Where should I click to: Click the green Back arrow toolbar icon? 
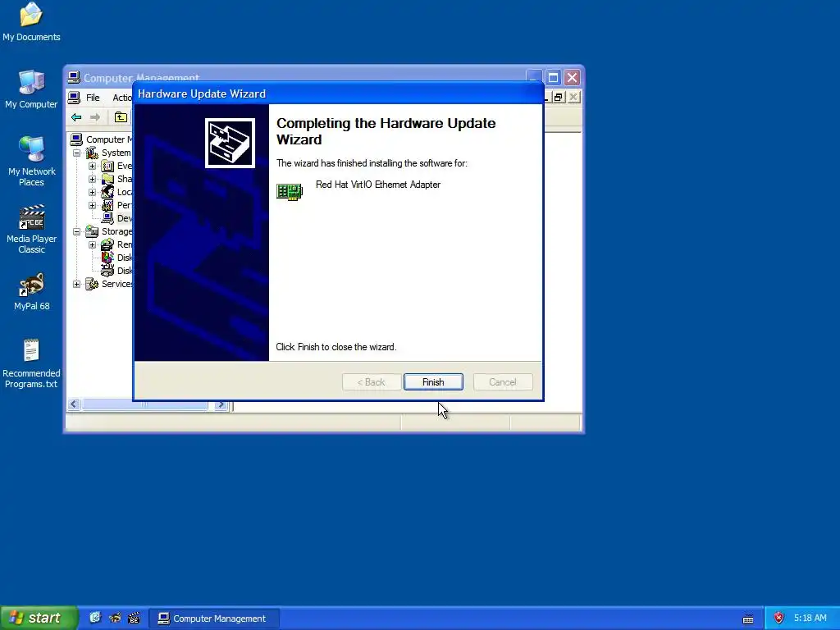(76, 117)
